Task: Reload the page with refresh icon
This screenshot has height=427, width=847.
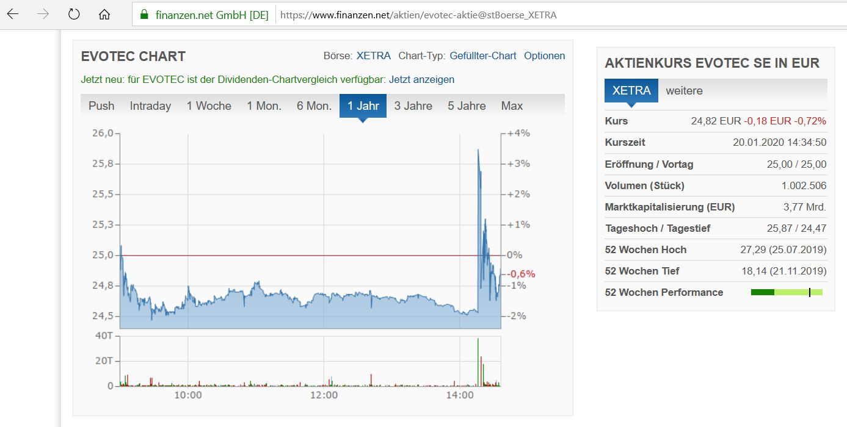Action: 74,15
